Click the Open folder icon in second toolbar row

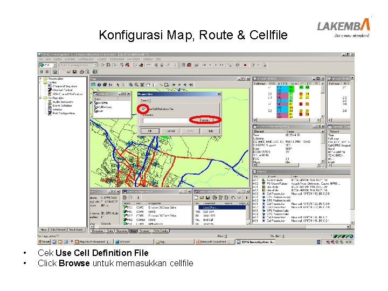(x=68, y=72)
